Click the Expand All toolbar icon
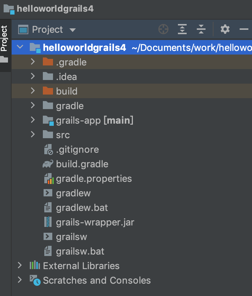 tap(182, 29)
